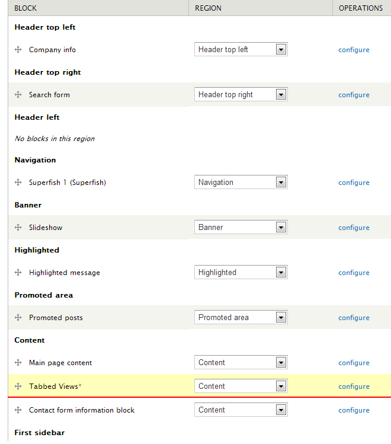The height and width of the screenshot is (444, 391).
Task: Click the handle beside Contact form information block
Action: (18, 410)
